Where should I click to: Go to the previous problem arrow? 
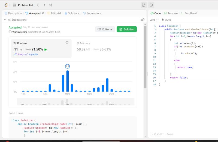(x=38, y=5)
